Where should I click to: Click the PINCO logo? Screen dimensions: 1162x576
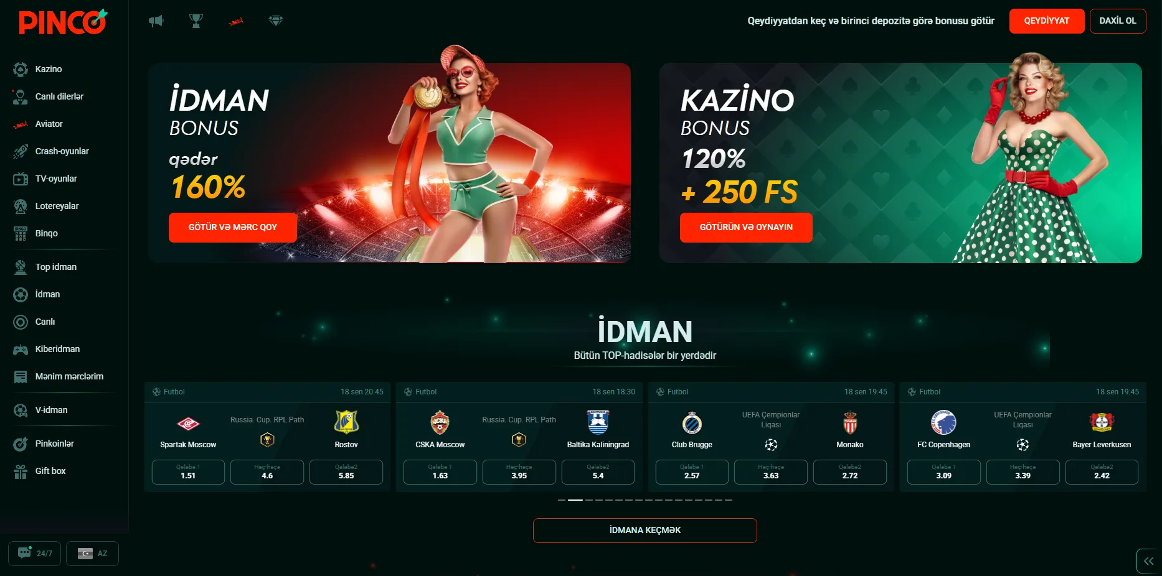tap(63, 22)
